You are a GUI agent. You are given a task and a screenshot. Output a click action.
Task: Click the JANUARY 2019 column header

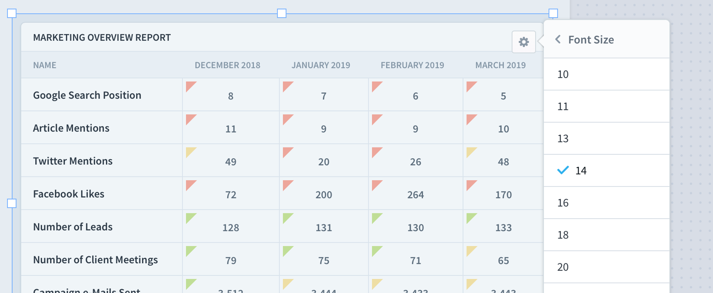pyautogui.click(x=321, y=65)
